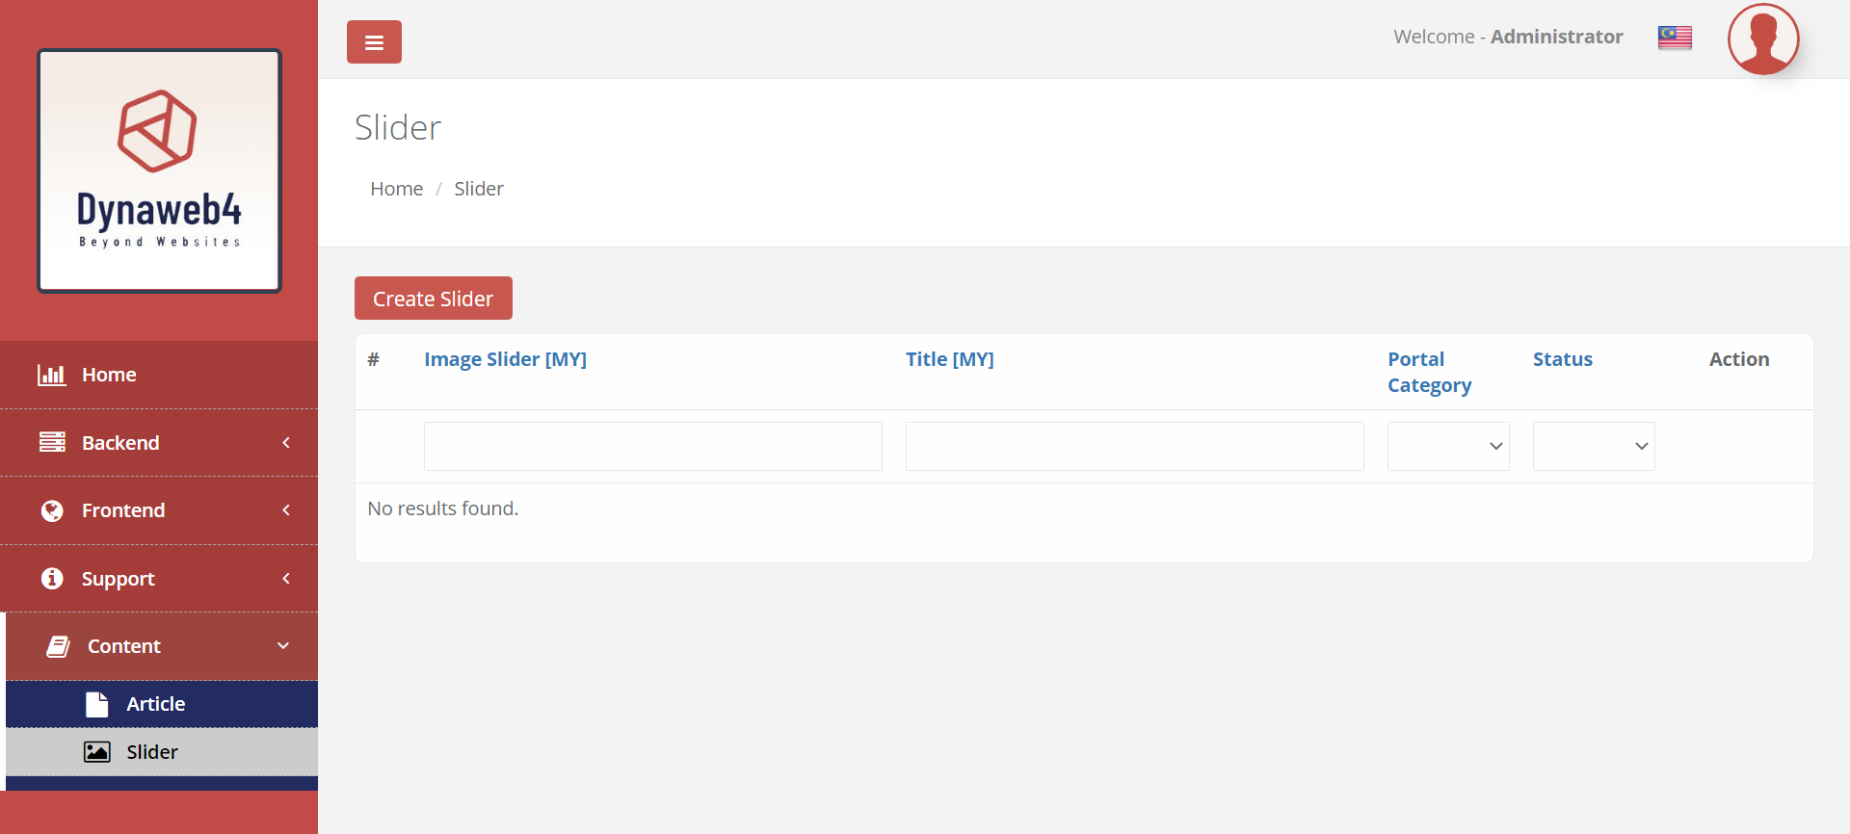The height and width of the screenshot is (834, 1850).
Task: Click the Content book icon
Action: click(58, 646)
